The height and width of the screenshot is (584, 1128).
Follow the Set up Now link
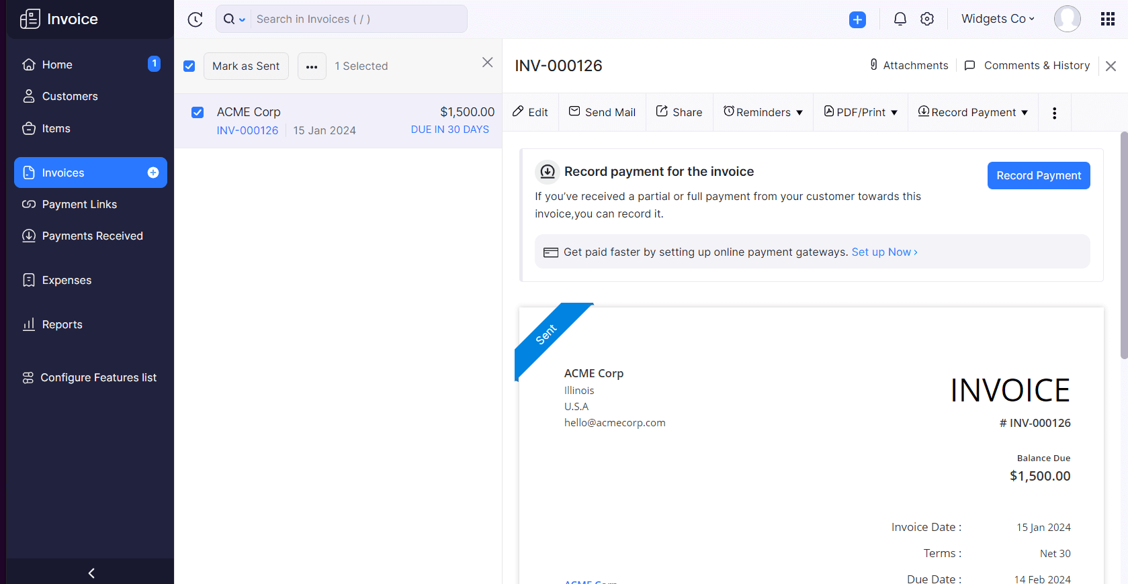tap(884, 252)
